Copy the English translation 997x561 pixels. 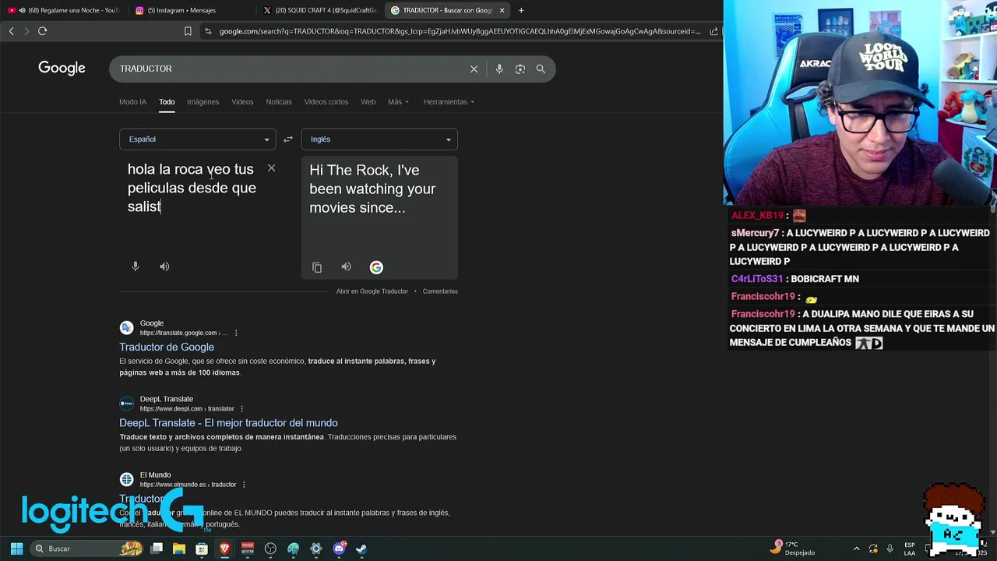[x=317, y=267]
